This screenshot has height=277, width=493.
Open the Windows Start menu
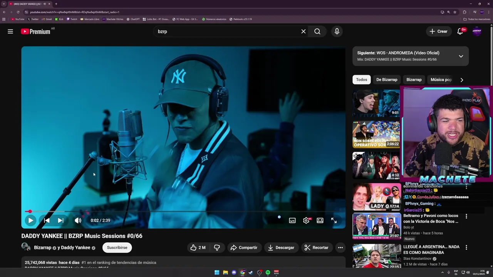pyautogui.click(x=217, y=272)
